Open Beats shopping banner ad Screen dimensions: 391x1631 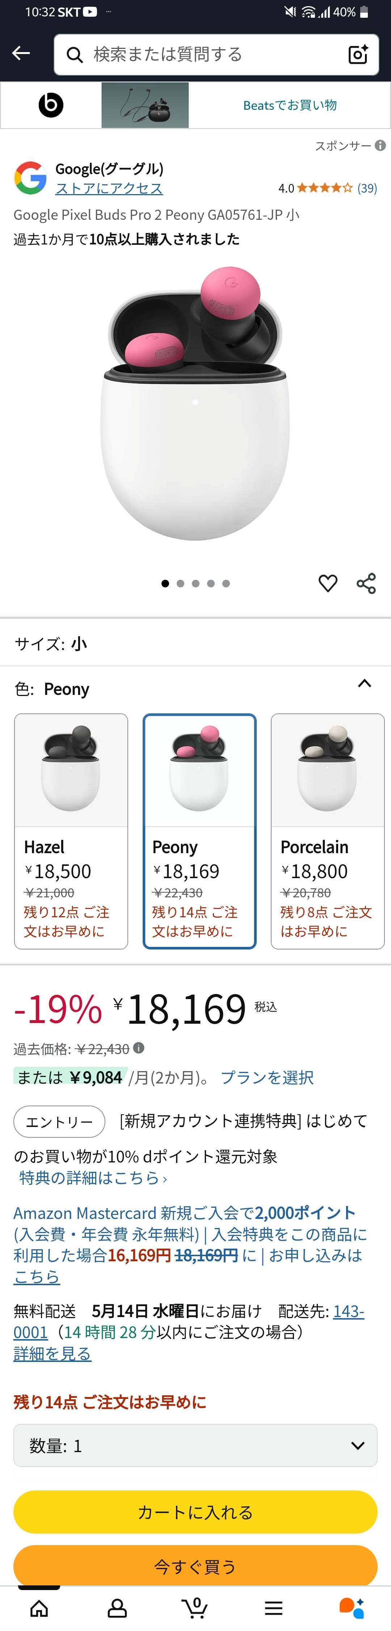[x=195, y=105]
